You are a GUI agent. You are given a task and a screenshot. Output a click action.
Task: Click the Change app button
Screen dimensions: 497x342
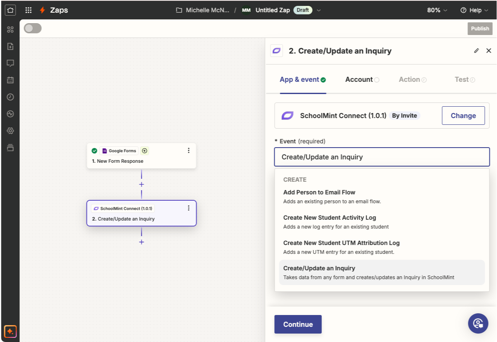click(x=463, y=116)
